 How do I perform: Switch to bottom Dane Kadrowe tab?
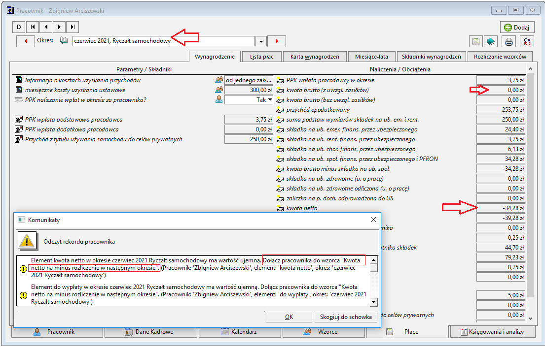pyautogui.click(x=151, y=332)
